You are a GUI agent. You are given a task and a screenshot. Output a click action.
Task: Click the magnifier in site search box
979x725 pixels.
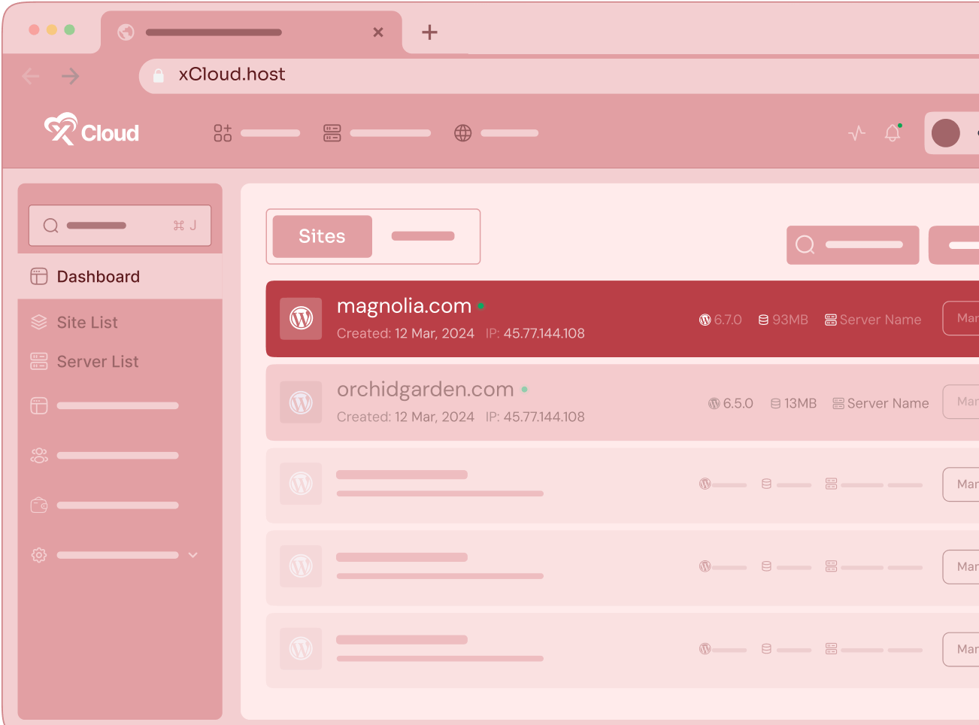805,244
